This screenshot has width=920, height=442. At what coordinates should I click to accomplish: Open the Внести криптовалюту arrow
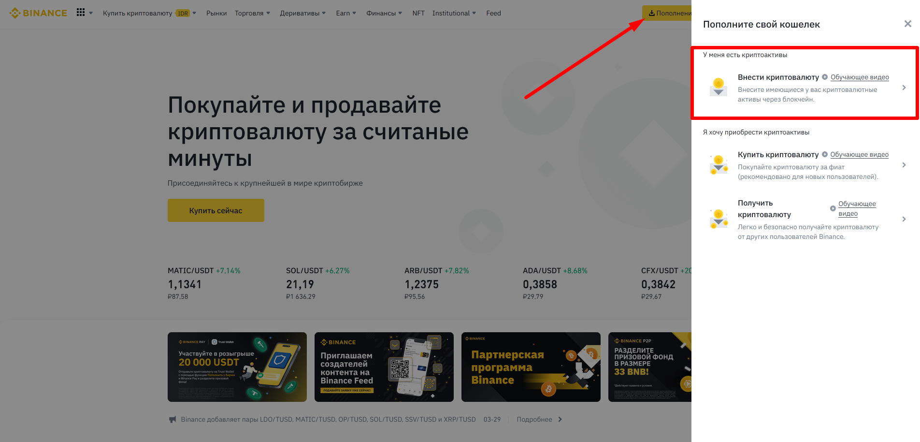click(904, 88)
